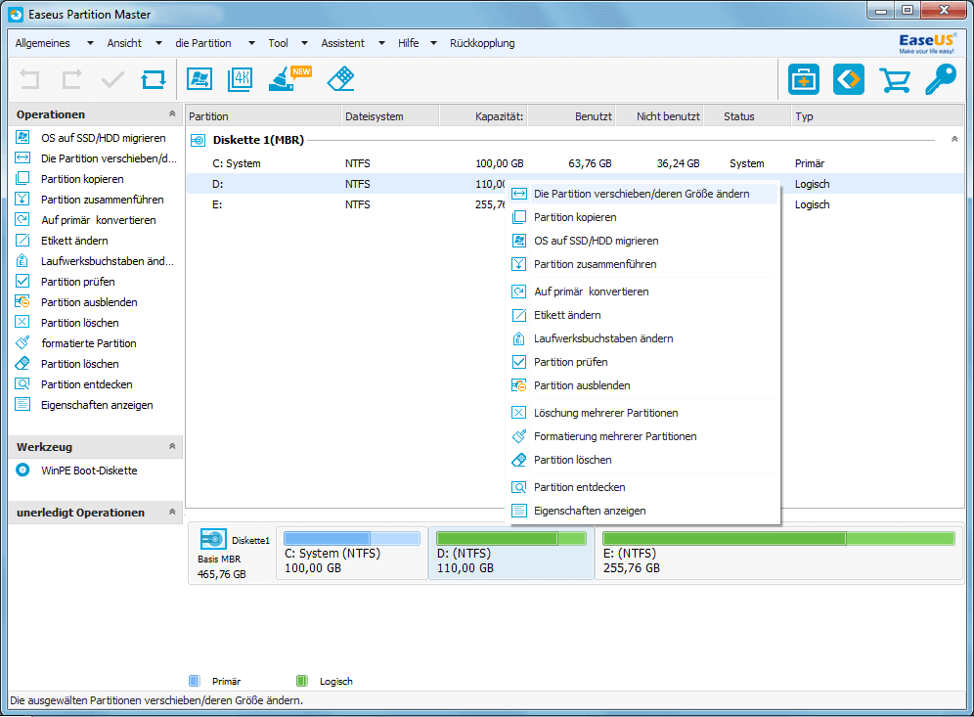This screenshot has width=974, height=717.
Task: Open the Ansicht menu dropdown arrow
Action: [158, 43]
